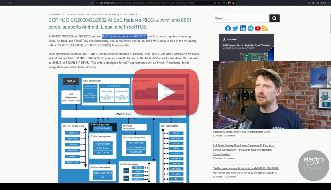Screen dimensions: 331x190
Task: Click author Jean-Luc Aufranc (CNXSoft) link
Action: click(98, 14)
